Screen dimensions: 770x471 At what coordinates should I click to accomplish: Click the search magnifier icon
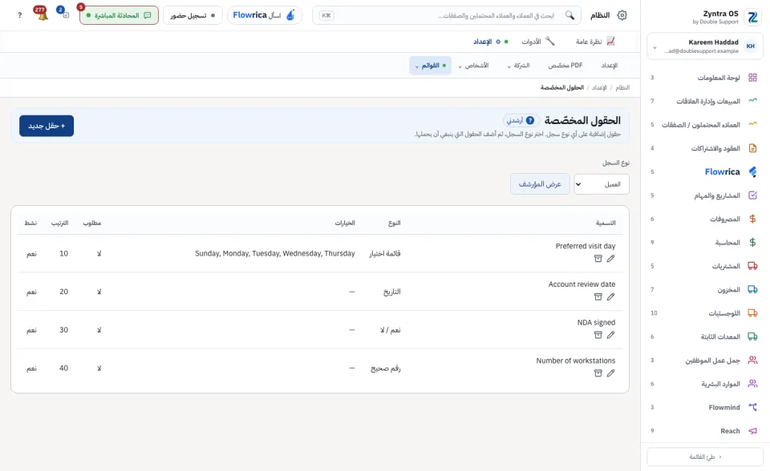[569, 15]
